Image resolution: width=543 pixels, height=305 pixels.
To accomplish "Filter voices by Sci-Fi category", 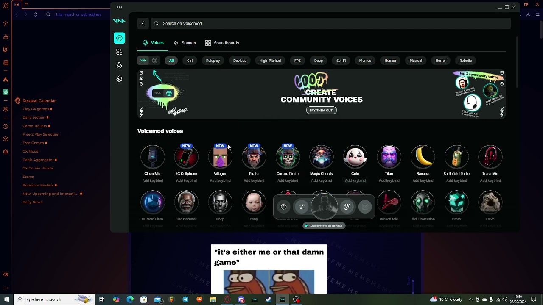I will (341, 61).
